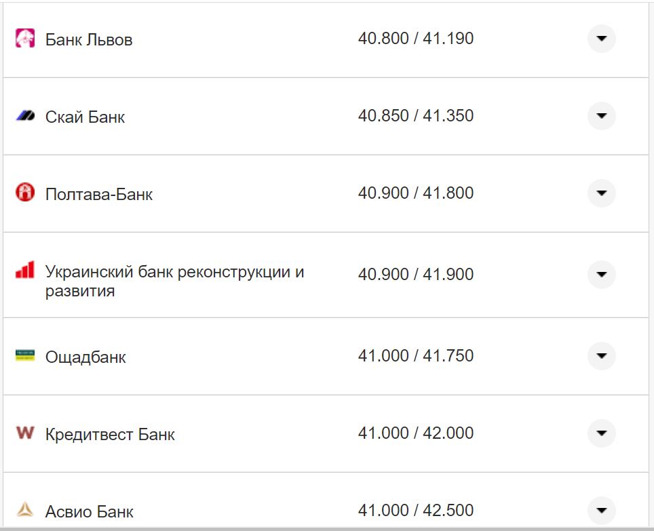654x531 pixels.
Task: Expand the Банк Львов rate details
Action: pyautogui.click(x=601, y=39)
